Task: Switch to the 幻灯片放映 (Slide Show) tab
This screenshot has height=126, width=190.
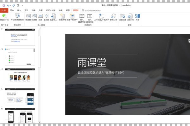Action: 51,10
